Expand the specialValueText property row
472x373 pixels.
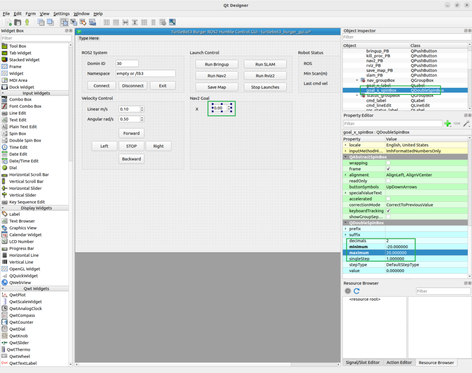(346, 193)
